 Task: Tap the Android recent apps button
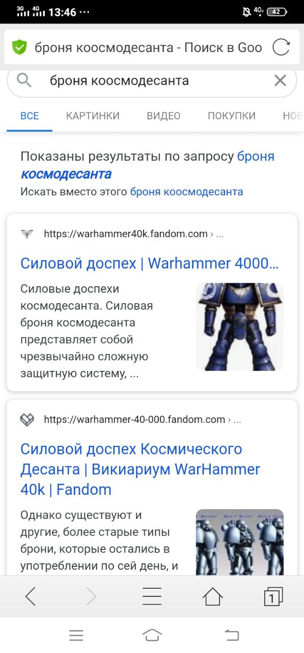point(76,635)
